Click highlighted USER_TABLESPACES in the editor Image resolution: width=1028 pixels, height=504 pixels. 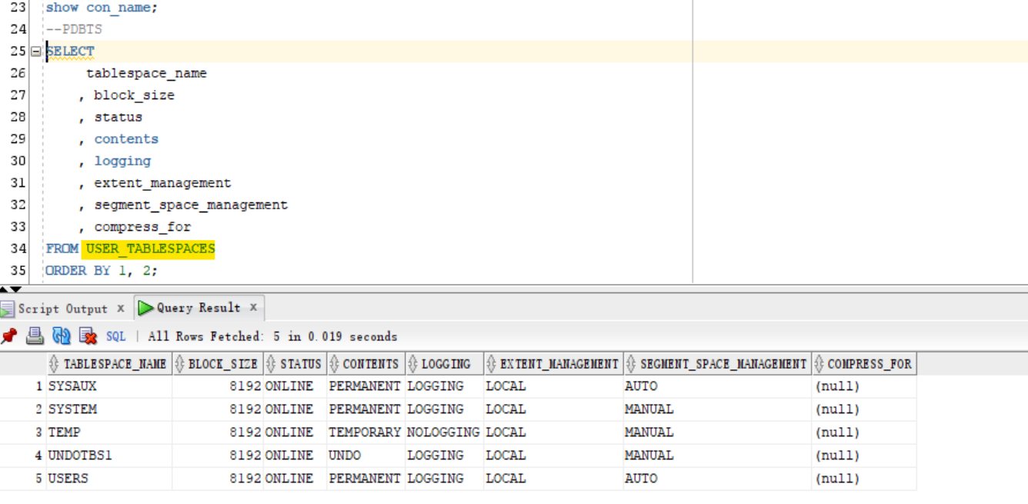[150, 249]
